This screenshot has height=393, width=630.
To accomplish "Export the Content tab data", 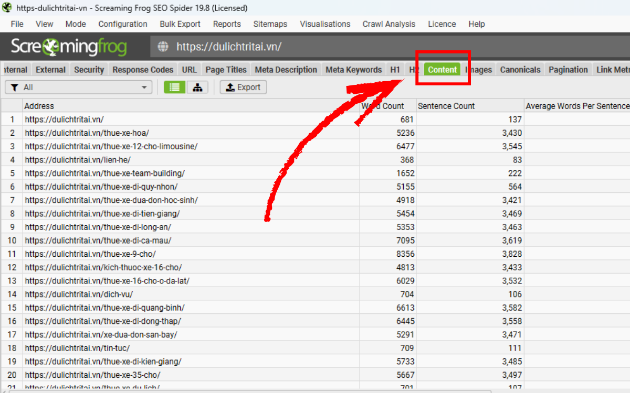I will pos(243,88).
